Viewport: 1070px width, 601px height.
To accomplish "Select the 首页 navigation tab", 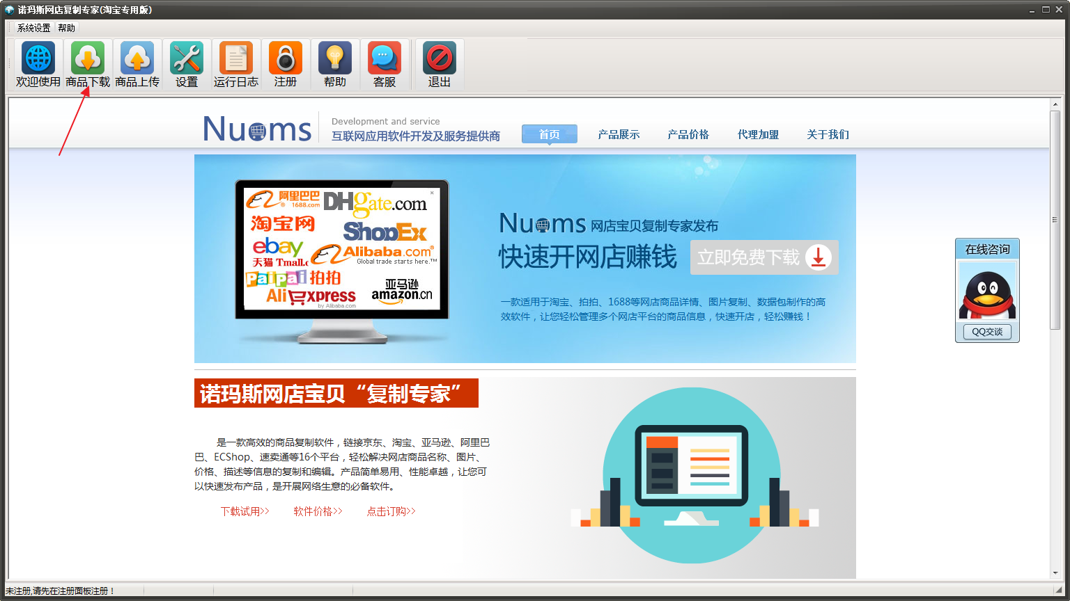I will (x=550, y=134).
